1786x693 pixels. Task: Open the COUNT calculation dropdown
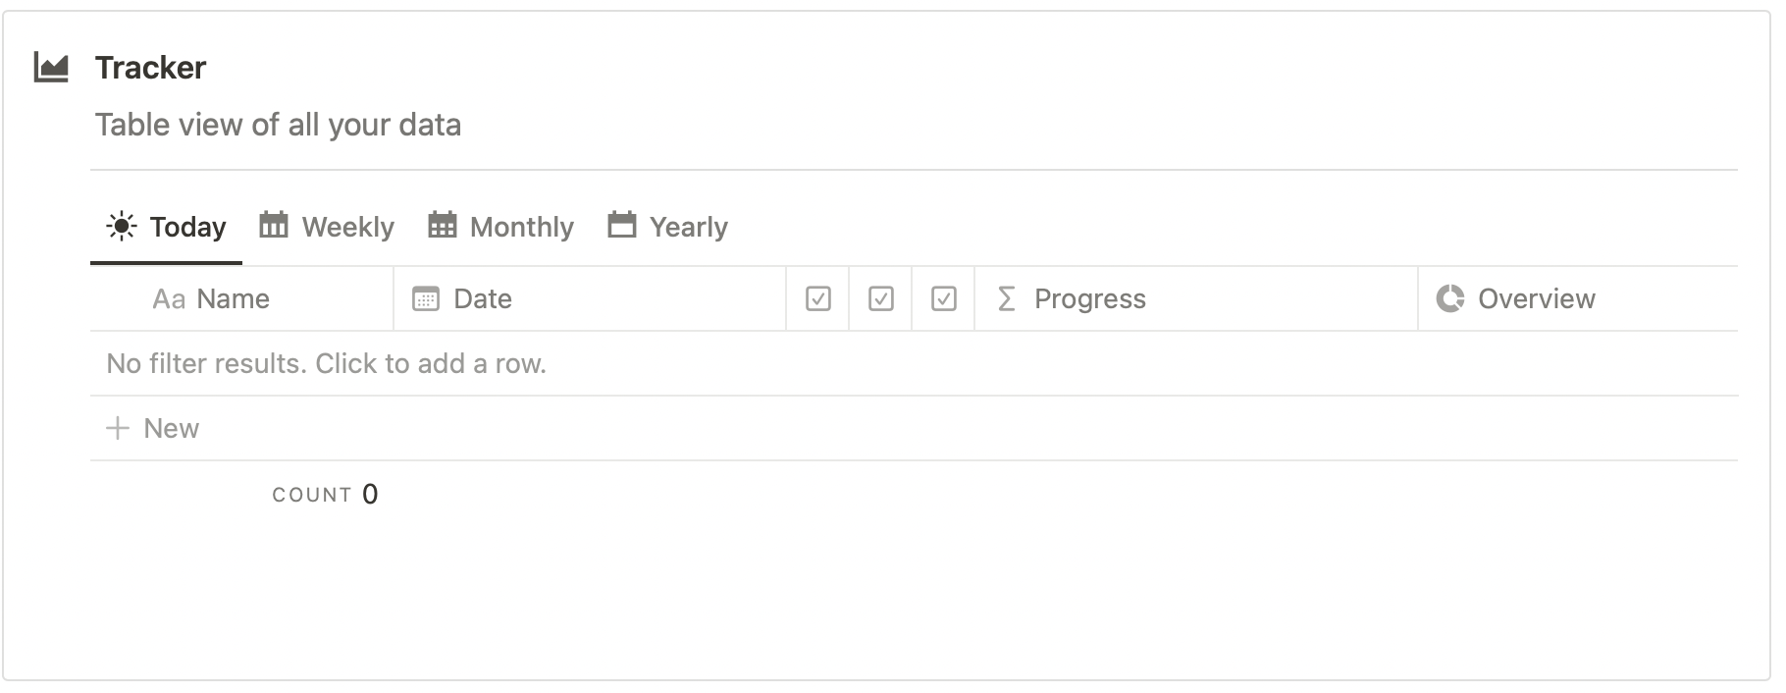coord(325,495)
